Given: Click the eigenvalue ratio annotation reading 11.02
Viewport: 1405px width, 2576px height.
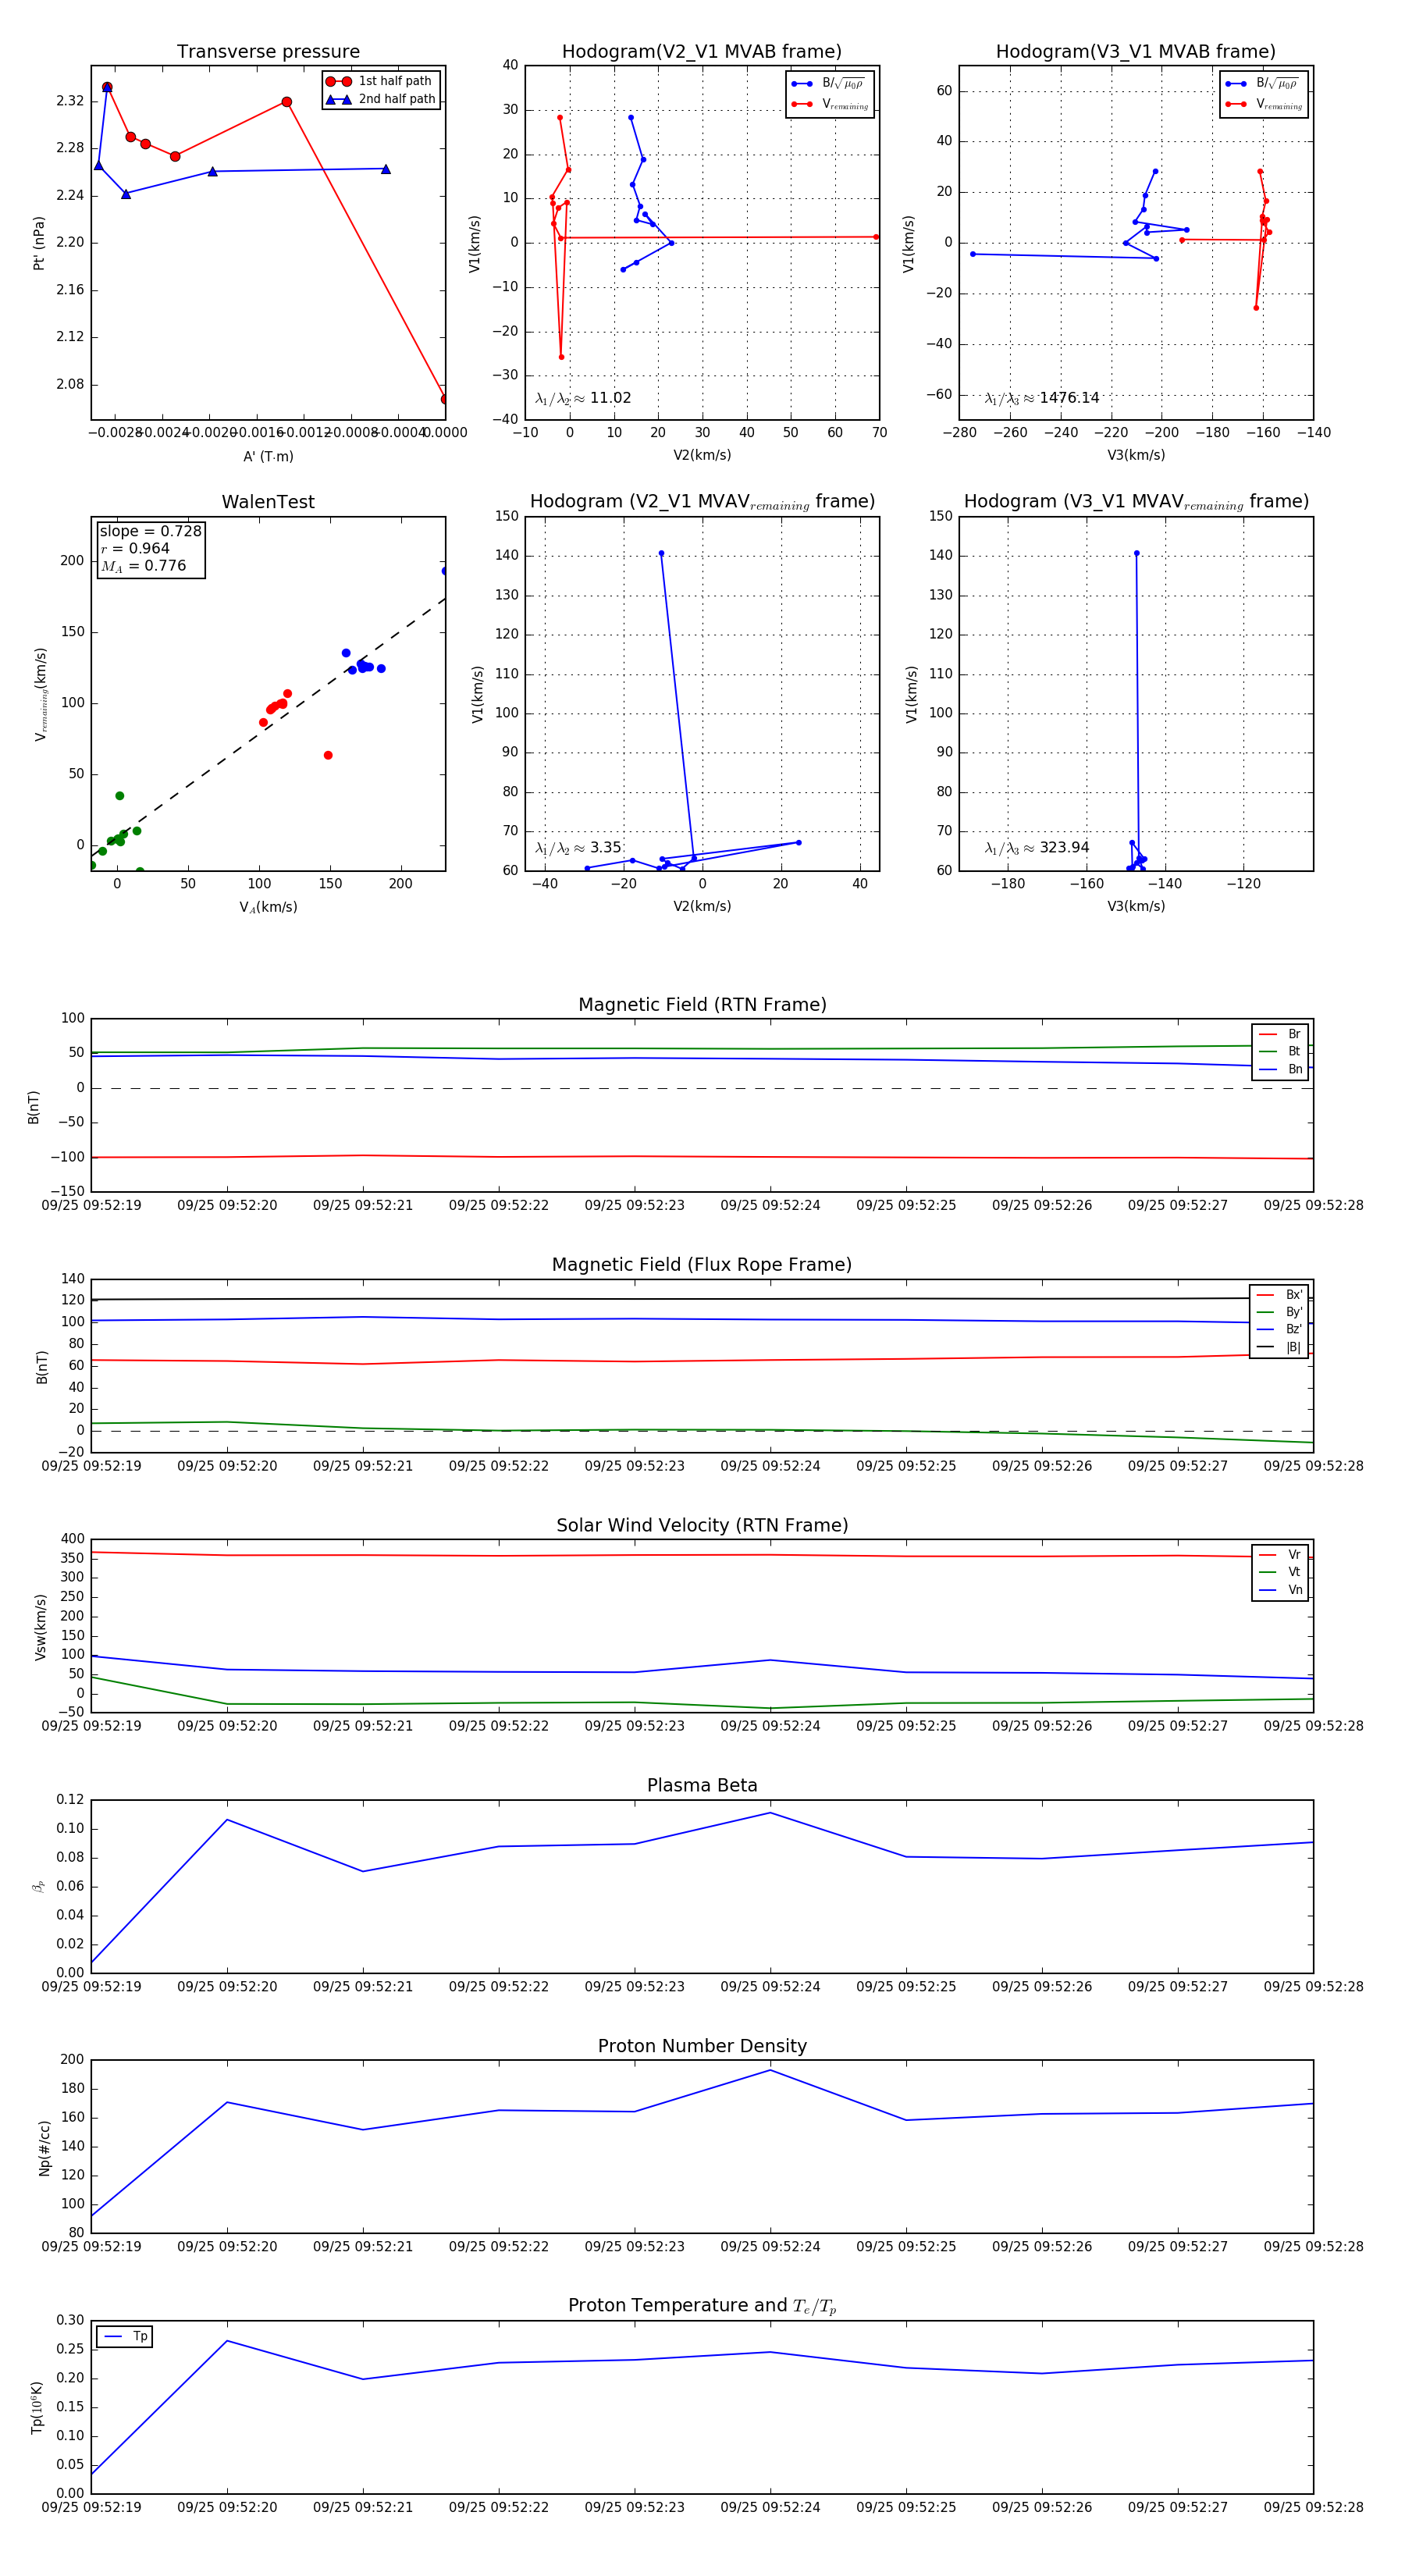Looking at the screenshot, I should coord(583,398).
